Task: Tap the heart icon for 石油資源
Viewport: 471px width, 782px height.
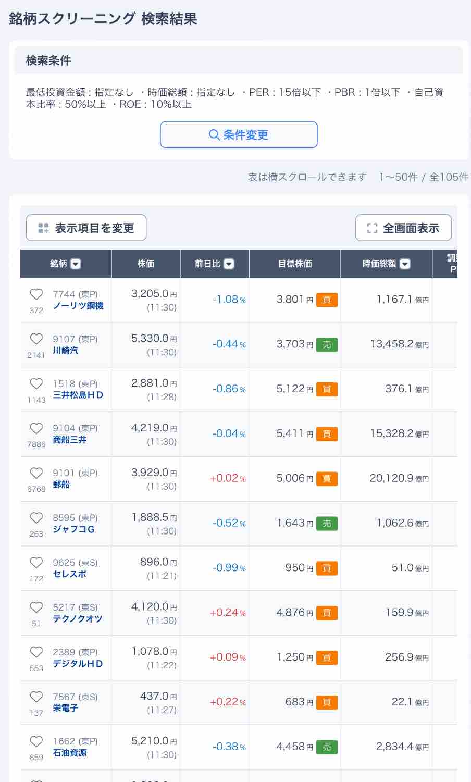Action: (x=36, y=741)
